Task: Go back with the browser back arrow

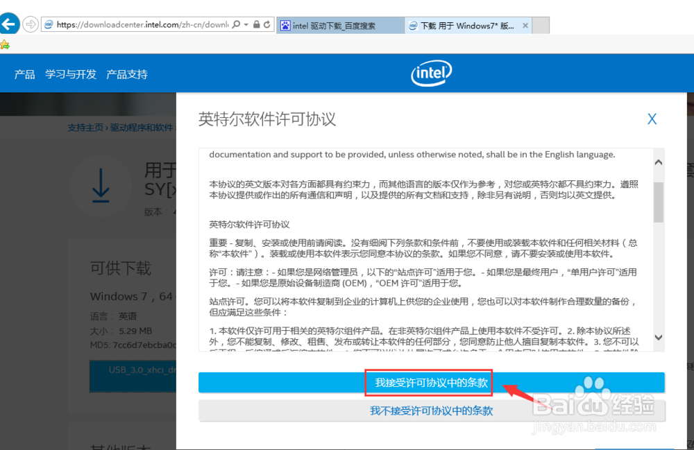Action: 9,24
